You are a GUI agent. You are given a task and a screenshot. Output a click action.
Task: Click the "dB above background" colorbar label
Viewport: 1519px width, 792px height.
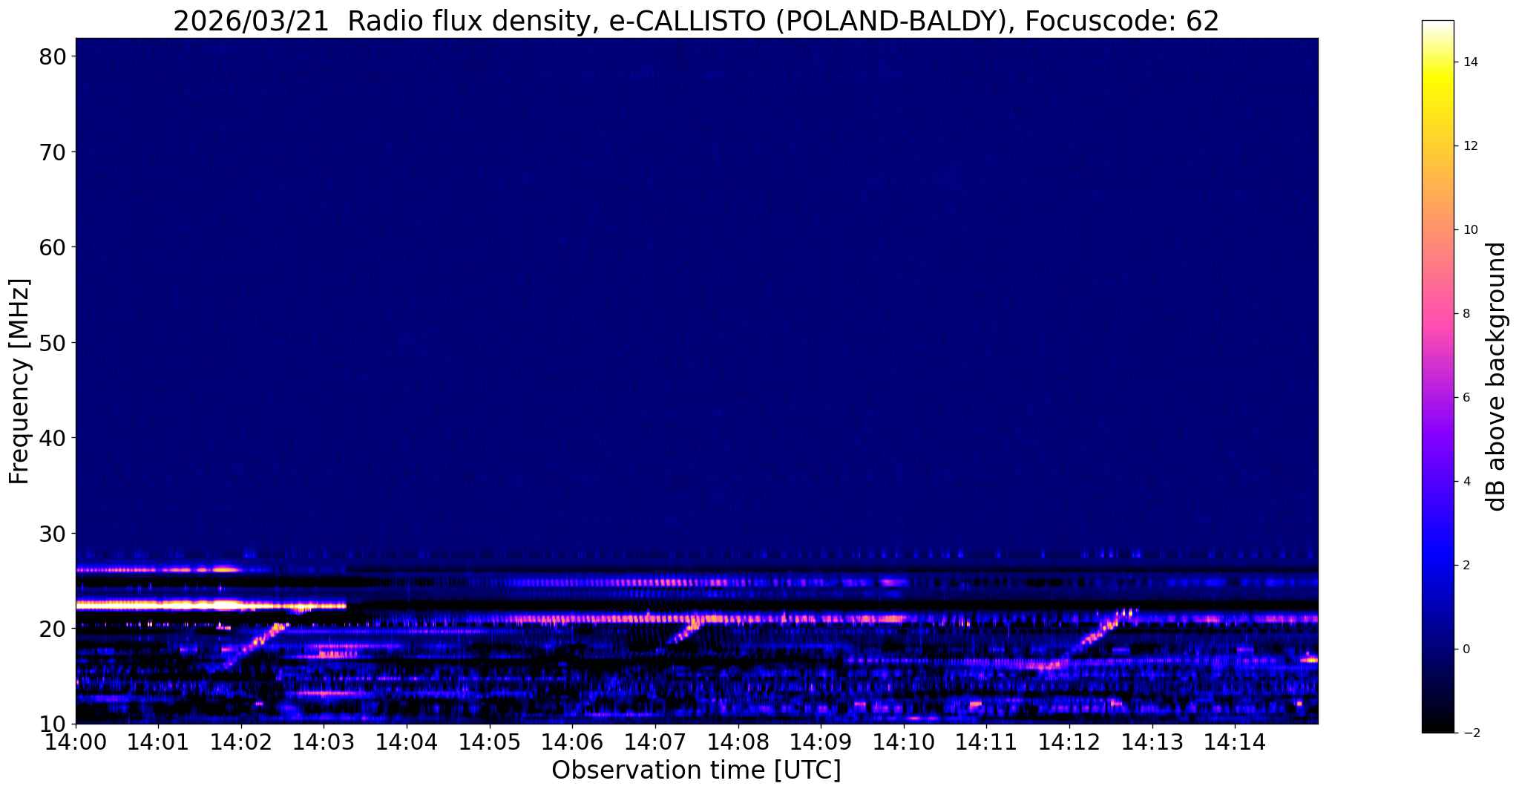[1497, 376]
